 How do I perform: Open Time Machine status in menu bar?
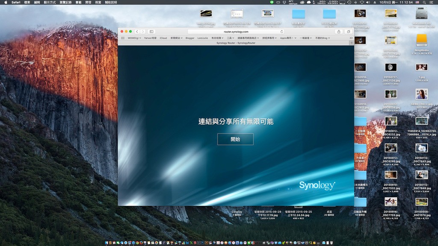[x=349, y=2]
